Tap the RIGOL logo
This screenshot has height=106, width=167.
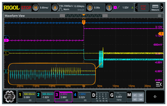[11, 8]
